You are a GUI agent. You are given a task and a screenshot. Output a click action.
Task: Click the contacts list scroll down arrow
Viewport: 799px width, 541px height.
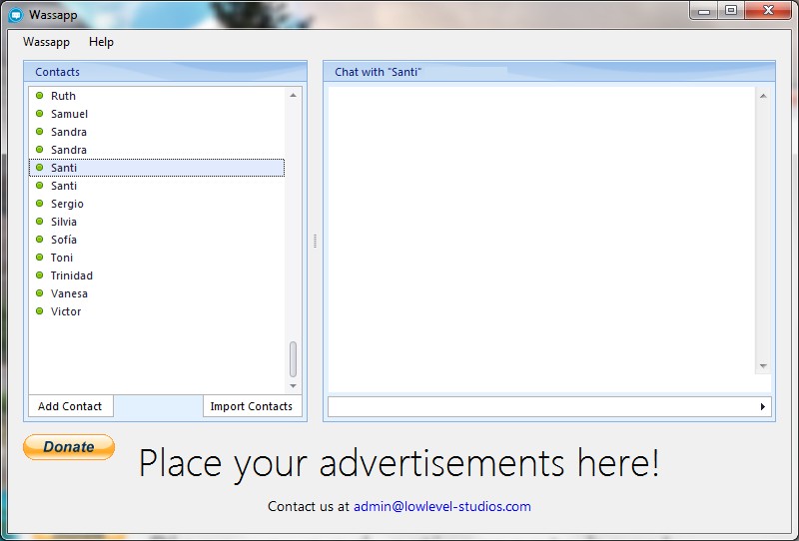(293, 386)
